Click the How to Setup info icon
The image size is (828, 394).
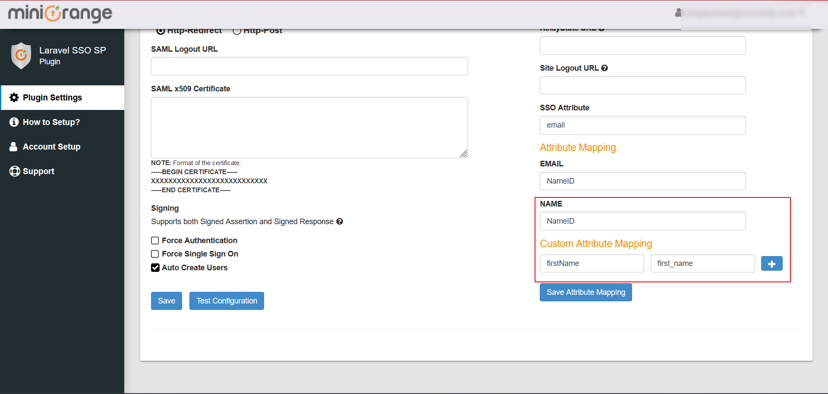14,122
